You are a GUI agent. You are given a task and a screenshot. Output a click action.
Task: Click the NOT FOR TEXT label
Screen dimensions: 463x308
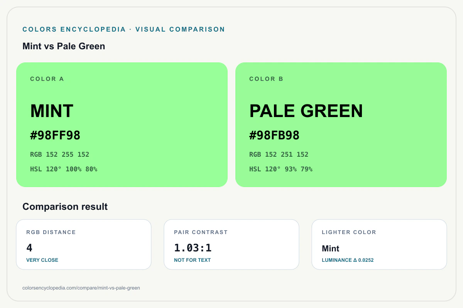193,260
